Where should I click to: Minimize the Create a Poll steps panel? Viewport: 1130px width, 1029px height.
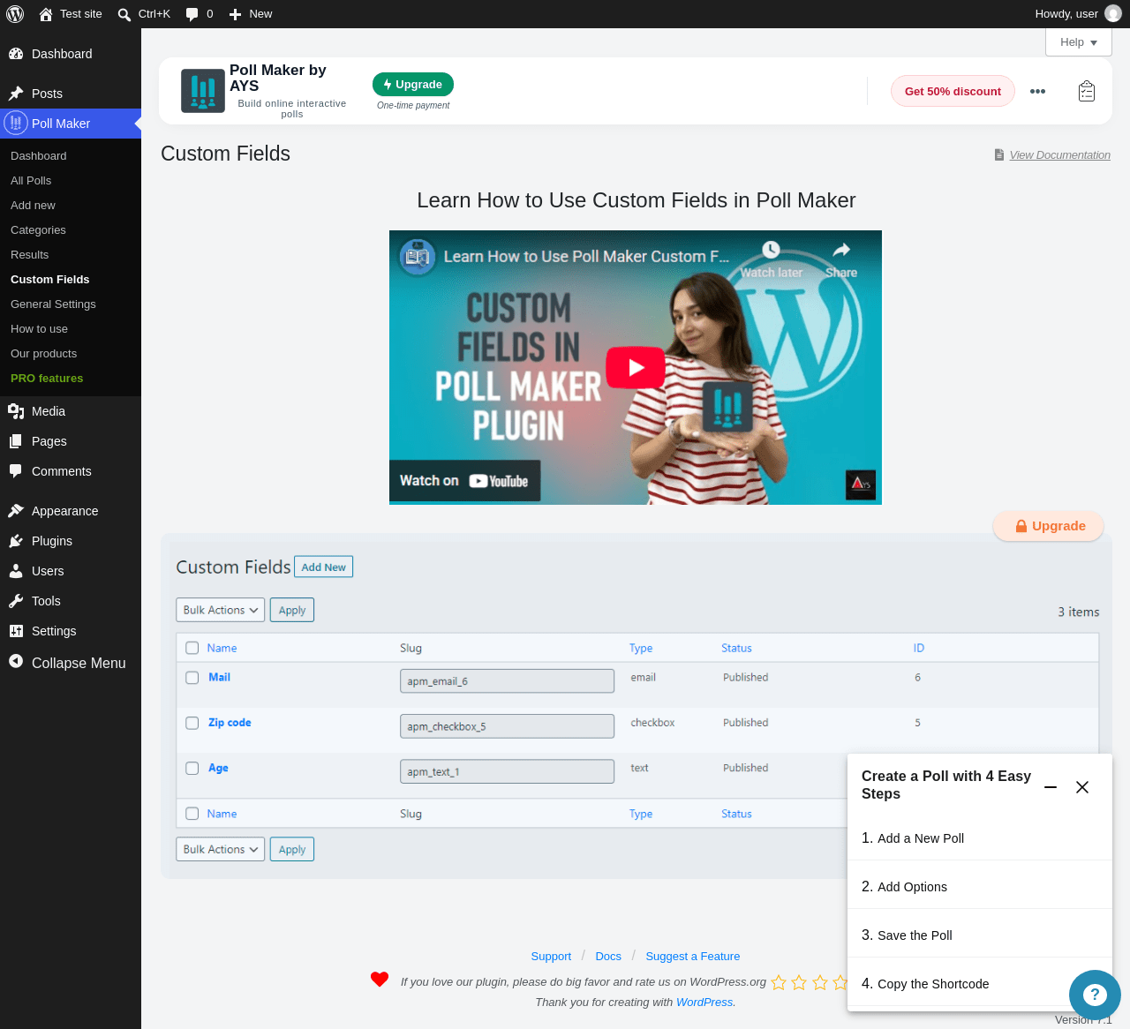coord(1051,787)
